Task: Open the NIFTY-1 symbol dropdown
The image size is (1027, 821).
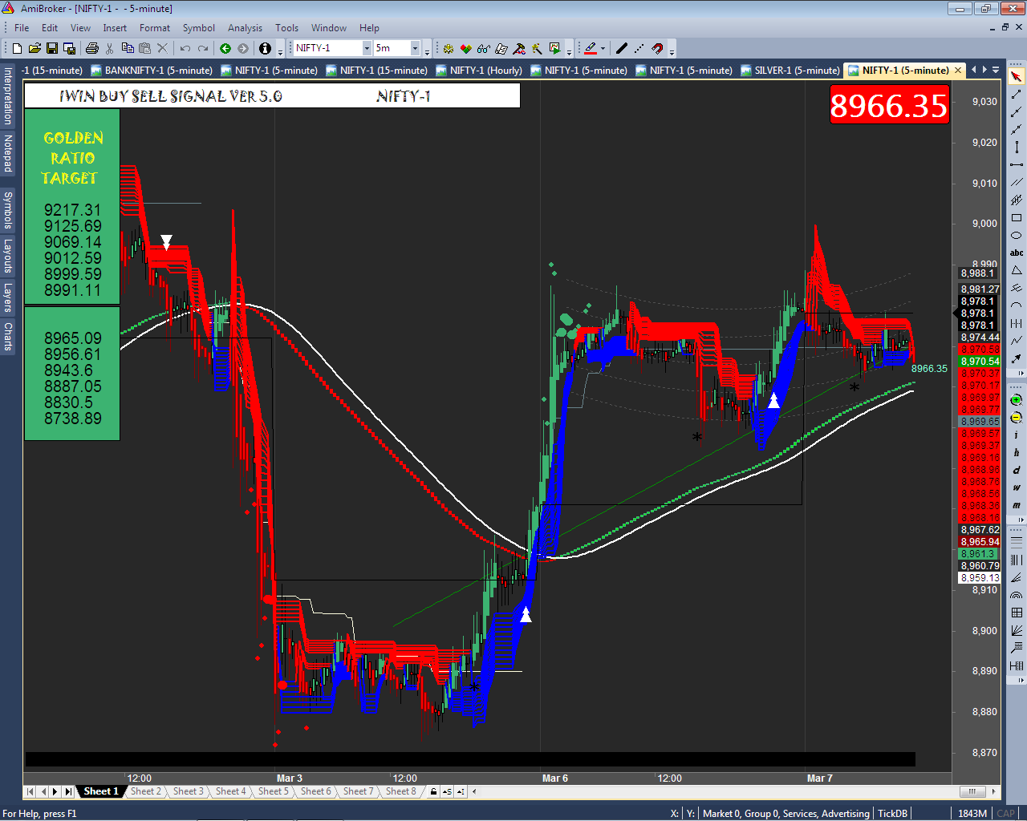Action: pos(367,48)
